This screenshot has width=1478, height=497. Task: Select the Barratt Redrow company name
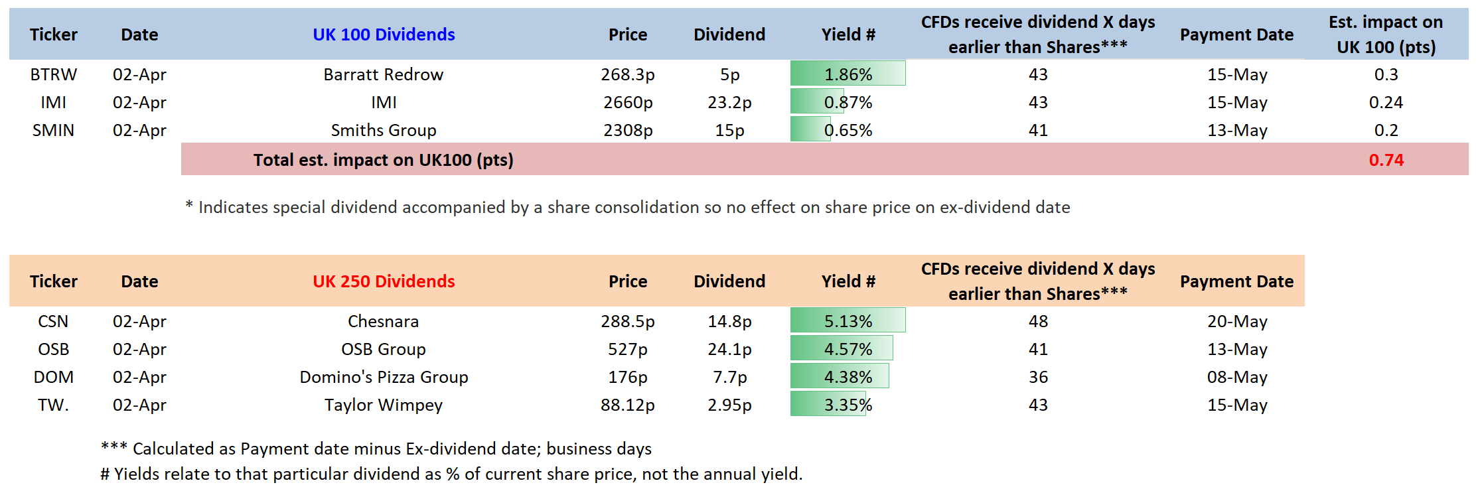click(x=384, y=74)
